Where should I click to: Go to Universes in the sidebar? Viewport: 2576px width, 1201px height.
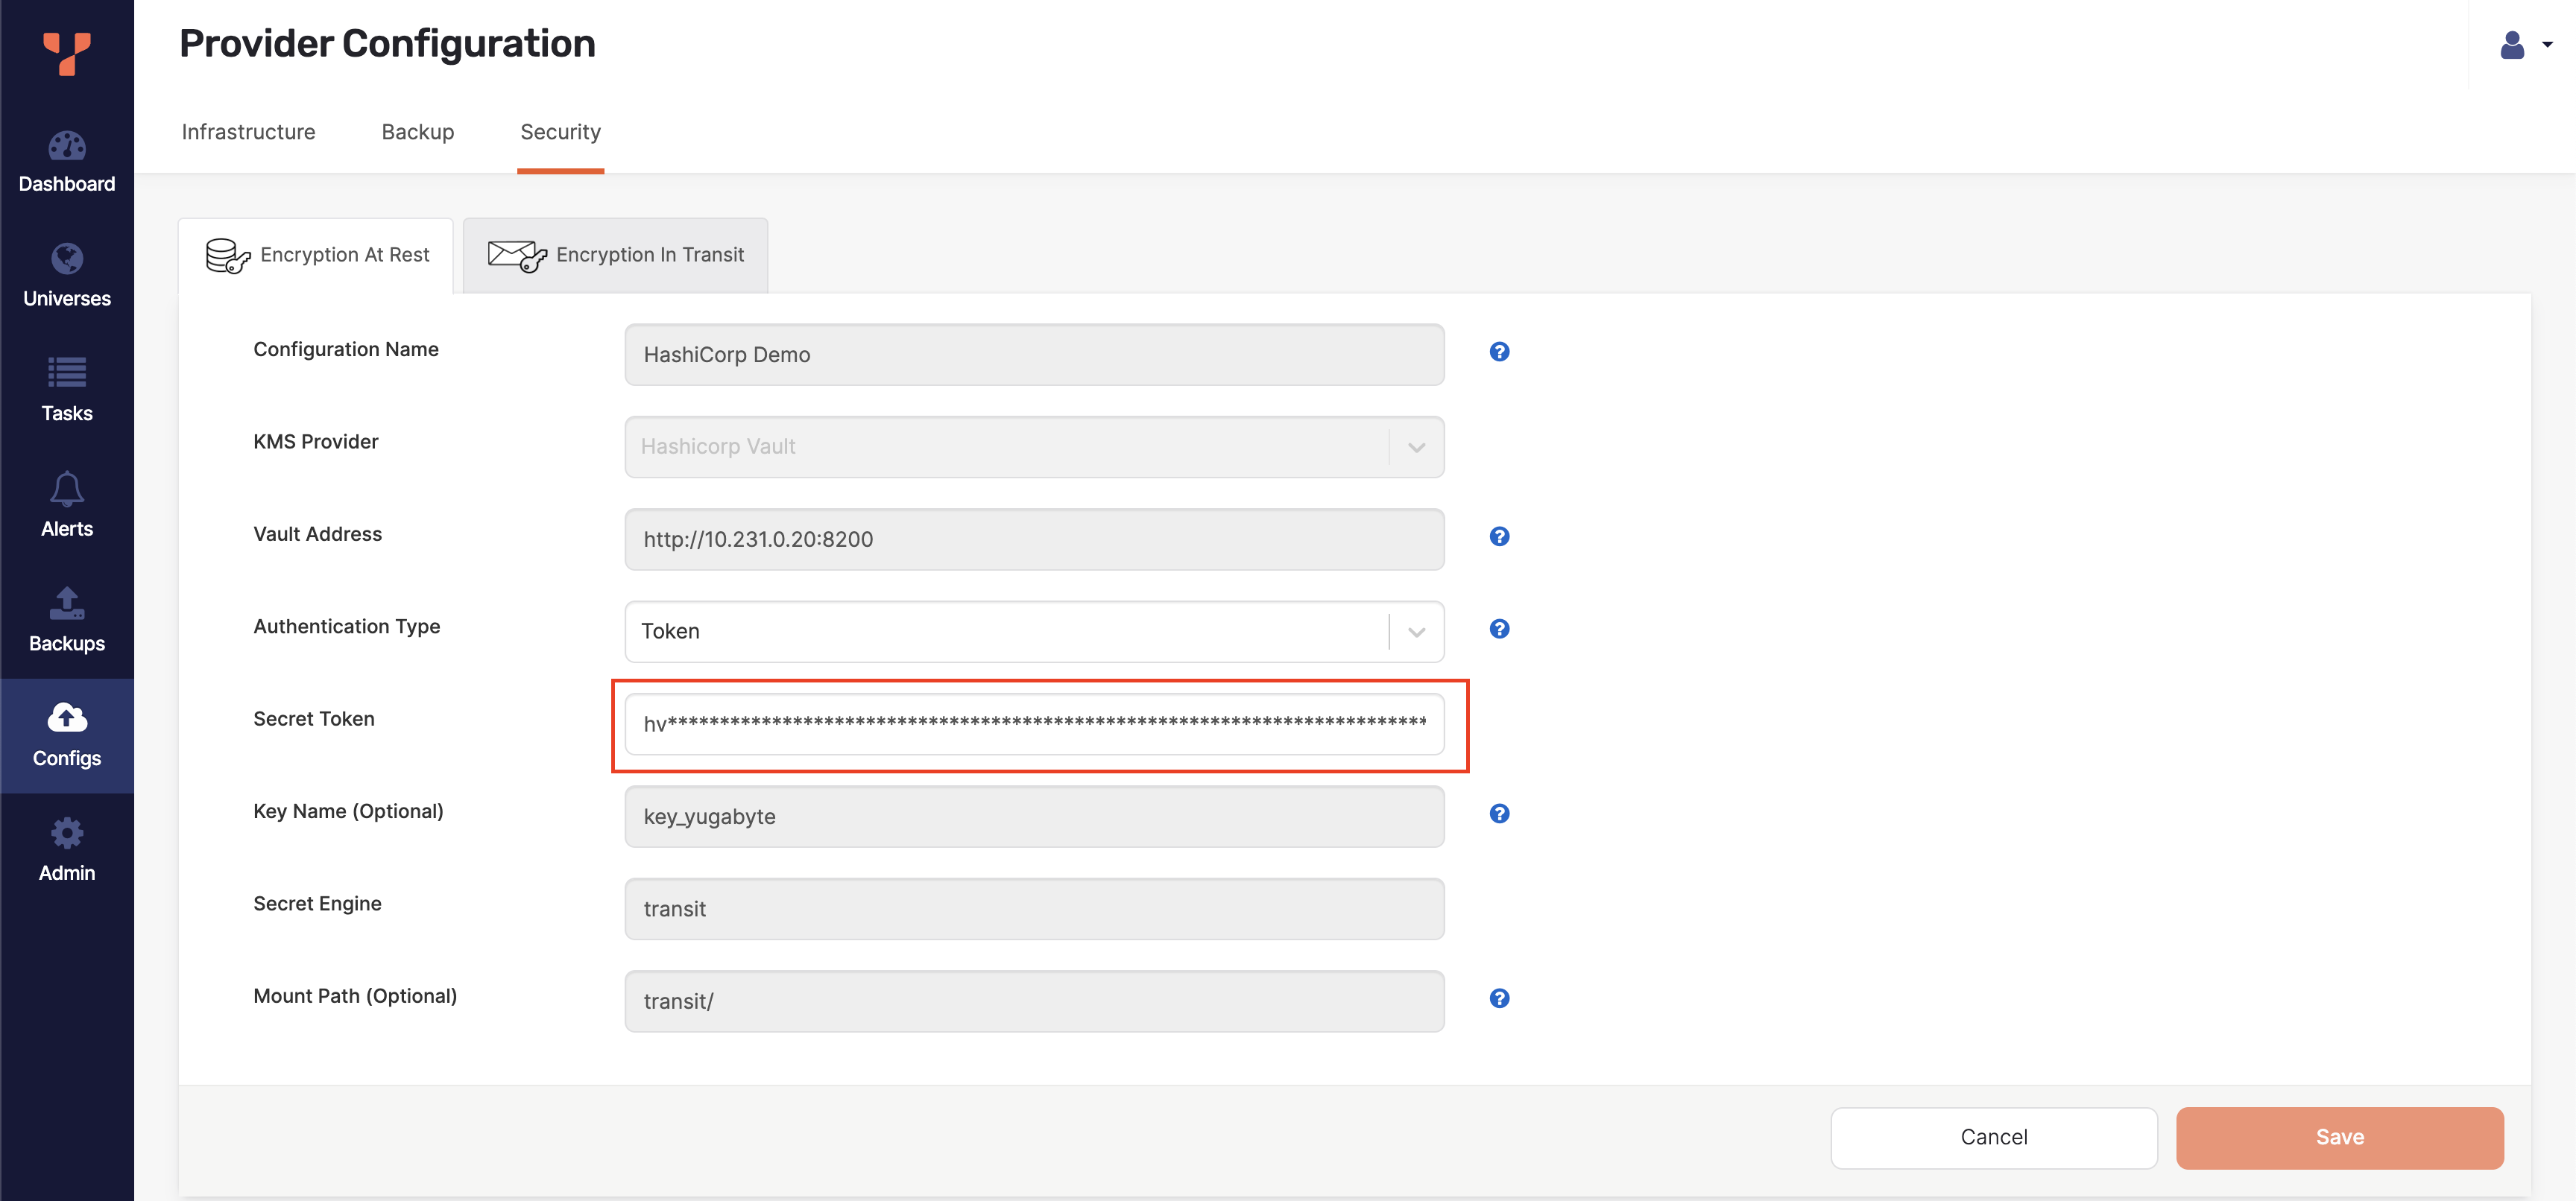(x=67, y=273)
